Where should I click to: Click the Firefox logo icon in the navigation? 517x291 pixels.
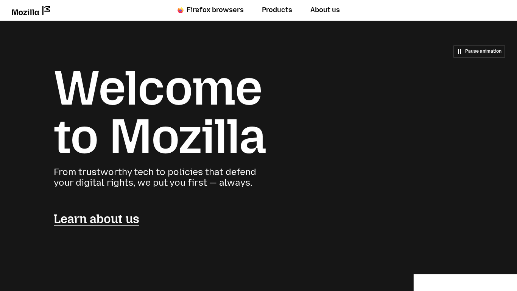point(181,10)
